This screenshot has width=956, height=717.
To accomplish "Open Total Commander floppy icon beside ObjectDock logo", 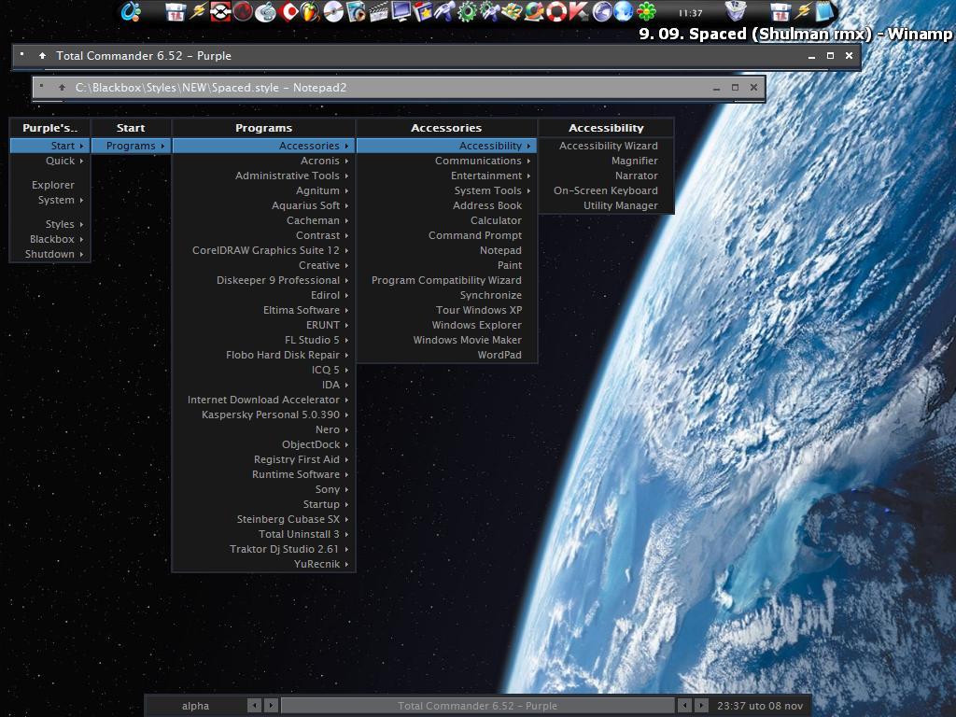I will 176,11.
